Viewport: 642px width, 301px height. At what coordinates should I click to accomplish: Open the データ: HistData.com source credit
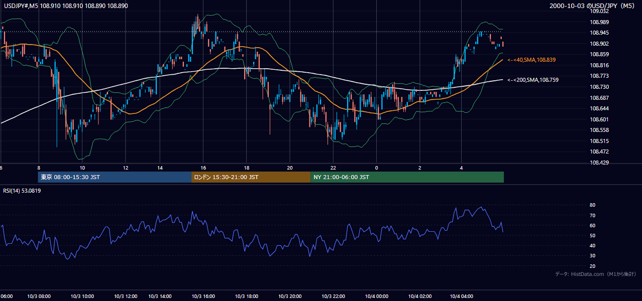click(596, 274)
